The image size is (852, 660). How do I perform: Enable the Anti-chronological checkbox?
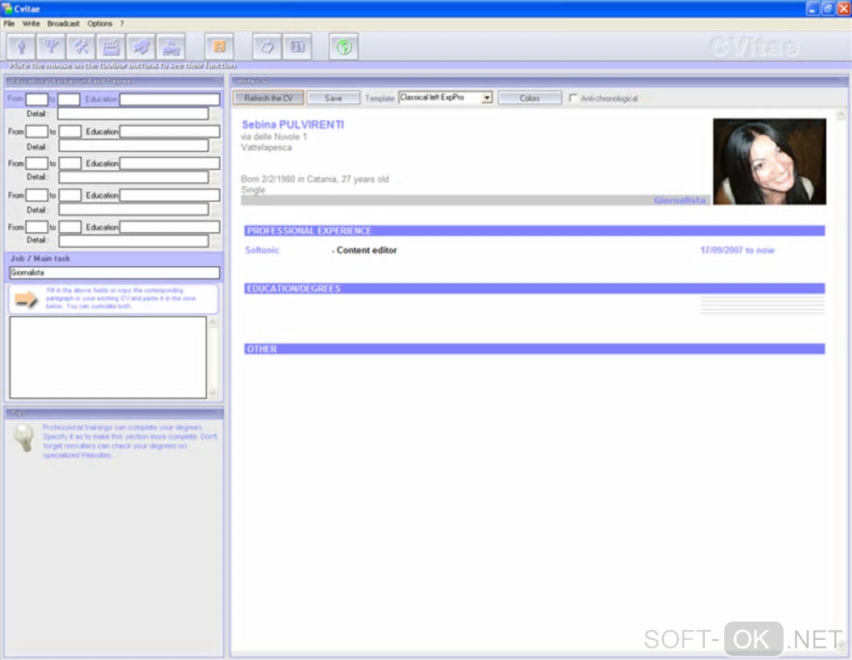pos(573,98)
